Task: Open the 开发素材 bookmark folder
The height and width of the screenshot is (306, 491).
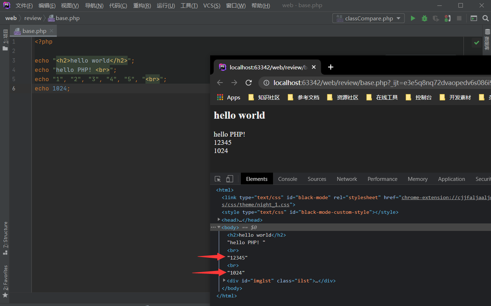Action: tap(455, 98)
